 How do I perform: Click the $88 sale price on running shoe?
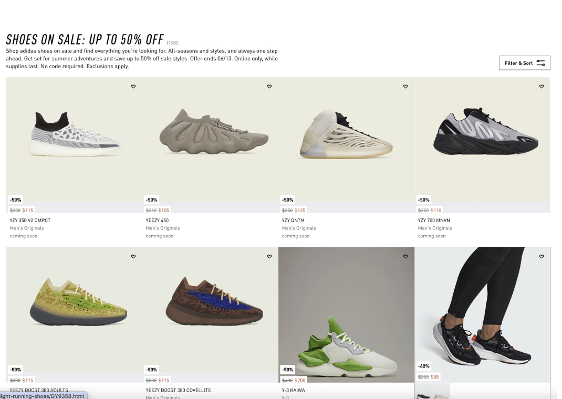[x=434, y=377]
